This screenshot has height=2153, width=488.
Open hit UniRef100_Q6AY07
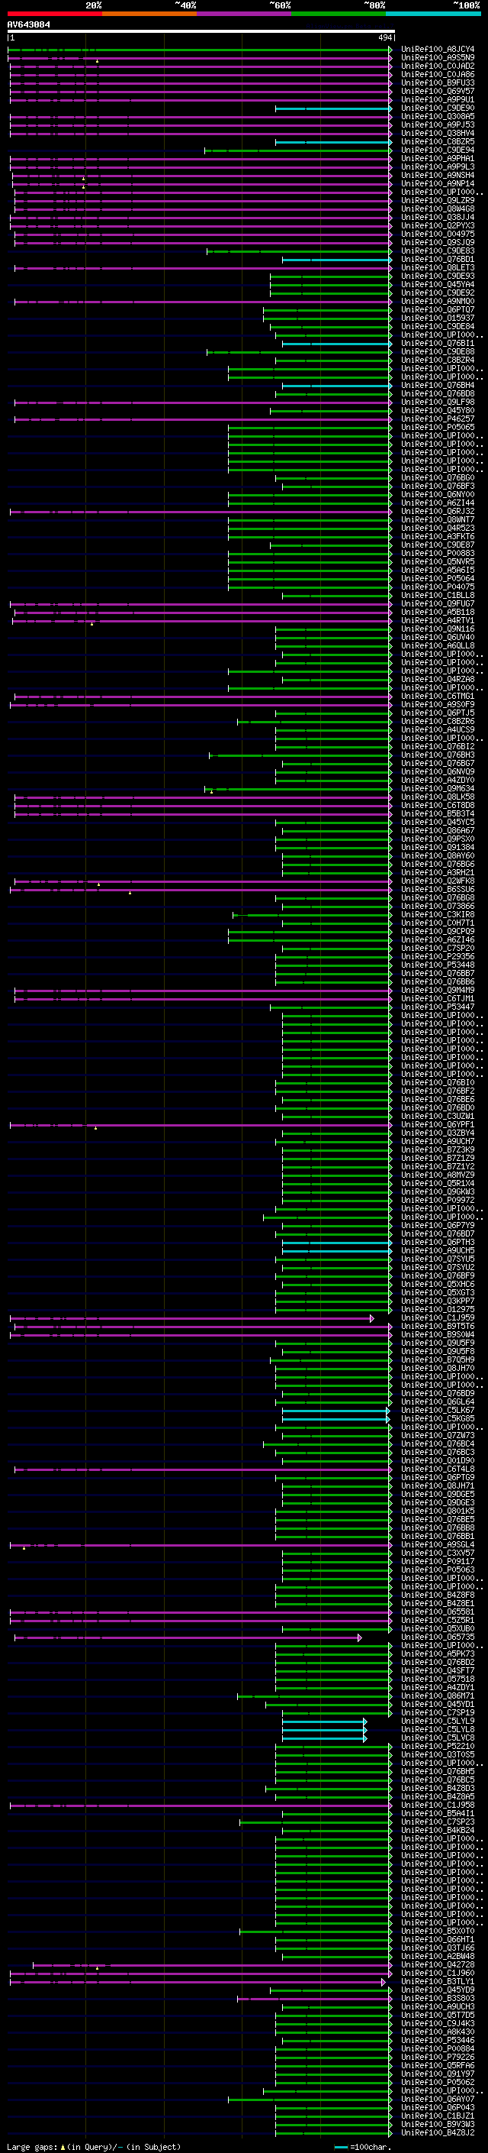point(438,2100)
